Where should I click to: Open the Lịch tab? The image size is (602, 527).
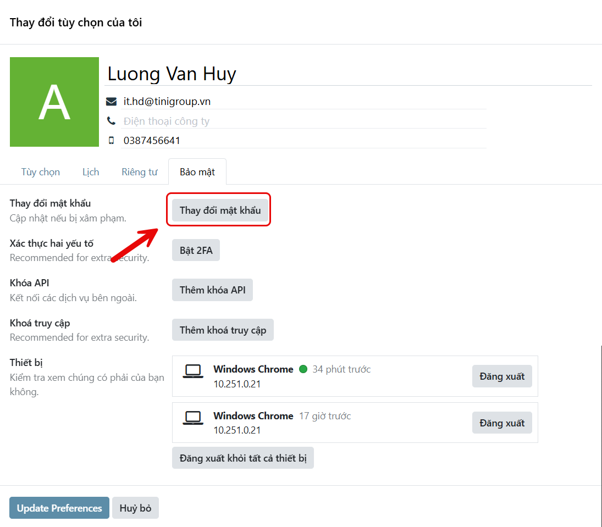click(91, 172)
